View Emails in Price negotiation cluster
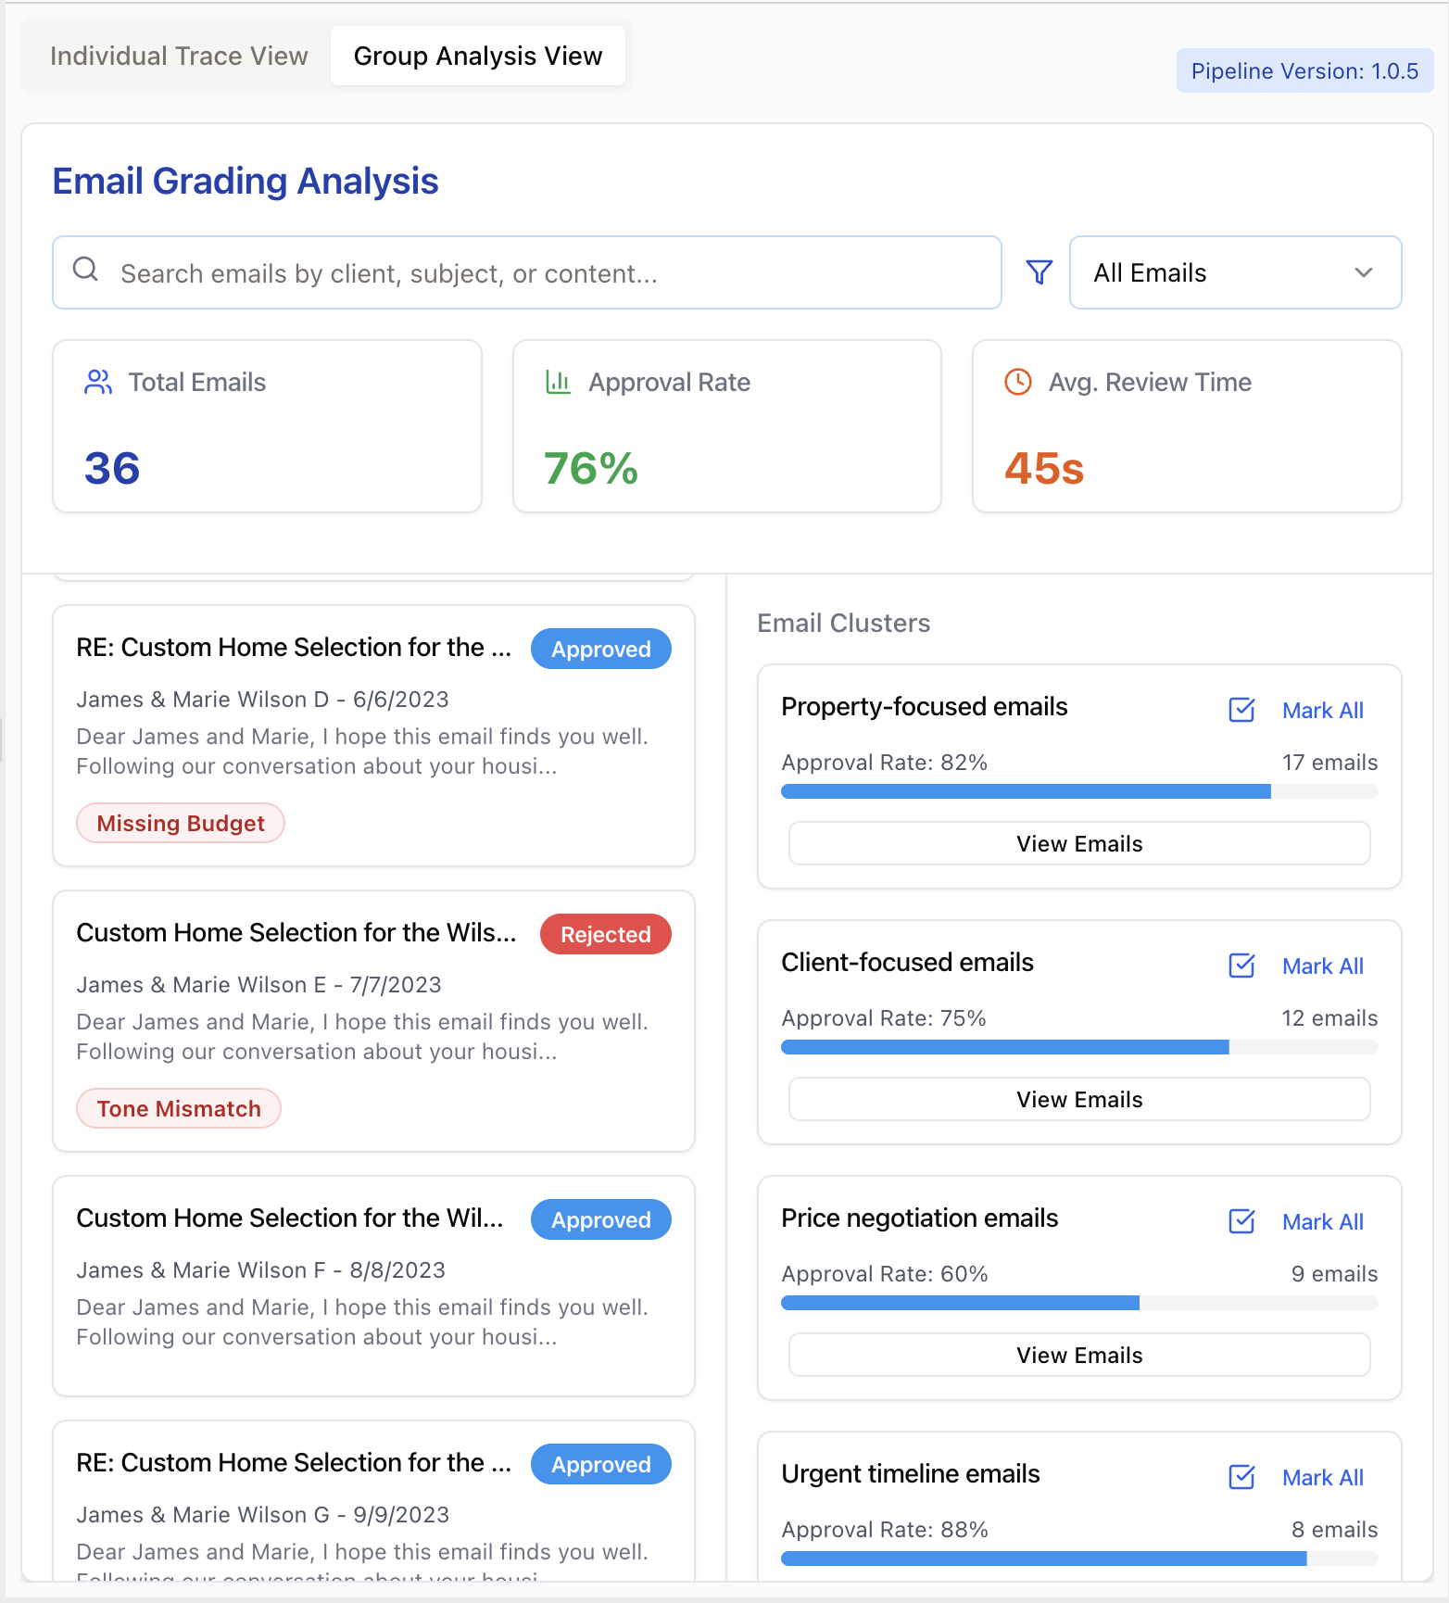1449x1603 pixels. point(1079,1355)
